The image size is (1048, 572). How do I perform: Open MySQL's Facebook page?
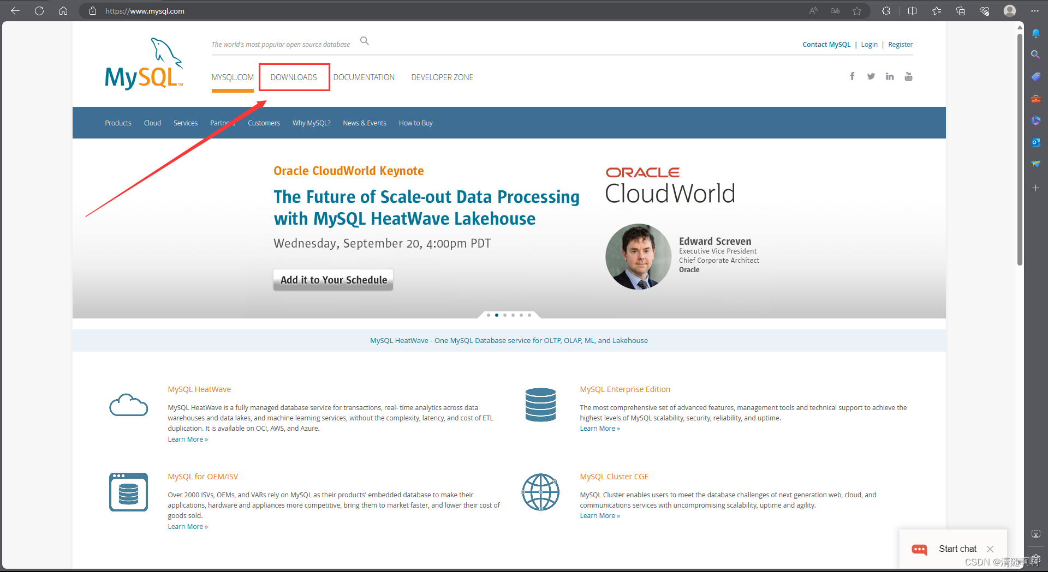click(x=852, y=76)
